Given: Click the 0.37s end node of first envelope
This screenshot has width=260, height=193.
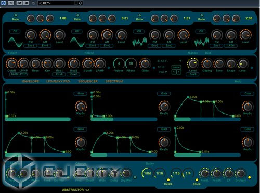Looking at the screenshot, I should 7,116.
